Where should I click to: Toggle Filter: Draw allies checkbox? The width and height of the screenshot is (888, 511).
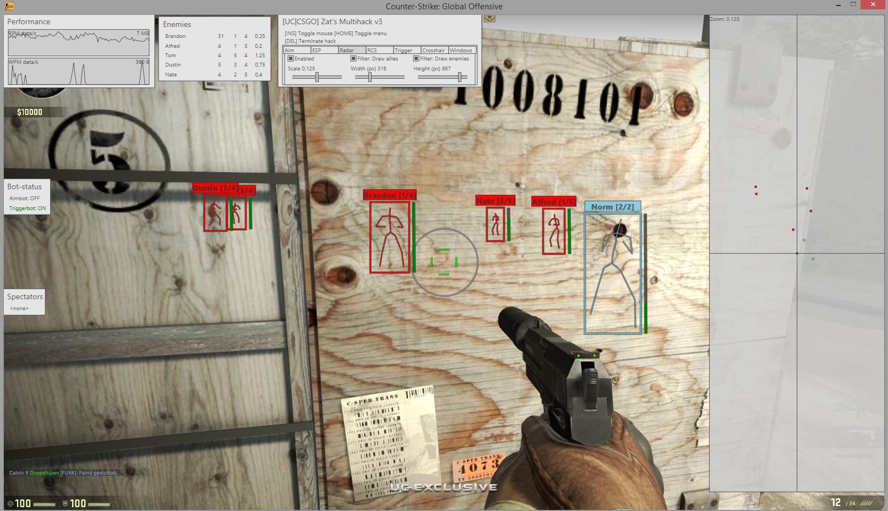[x=353, y=58]
